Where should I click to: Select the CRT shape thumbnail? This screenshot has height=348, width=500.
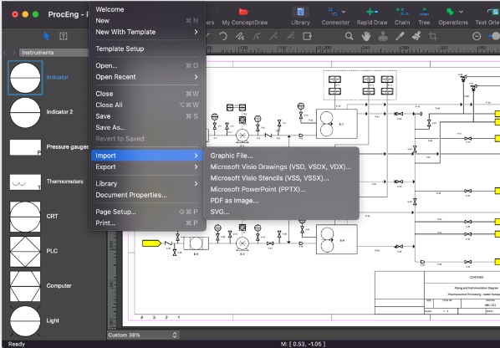tap(25, 217)
